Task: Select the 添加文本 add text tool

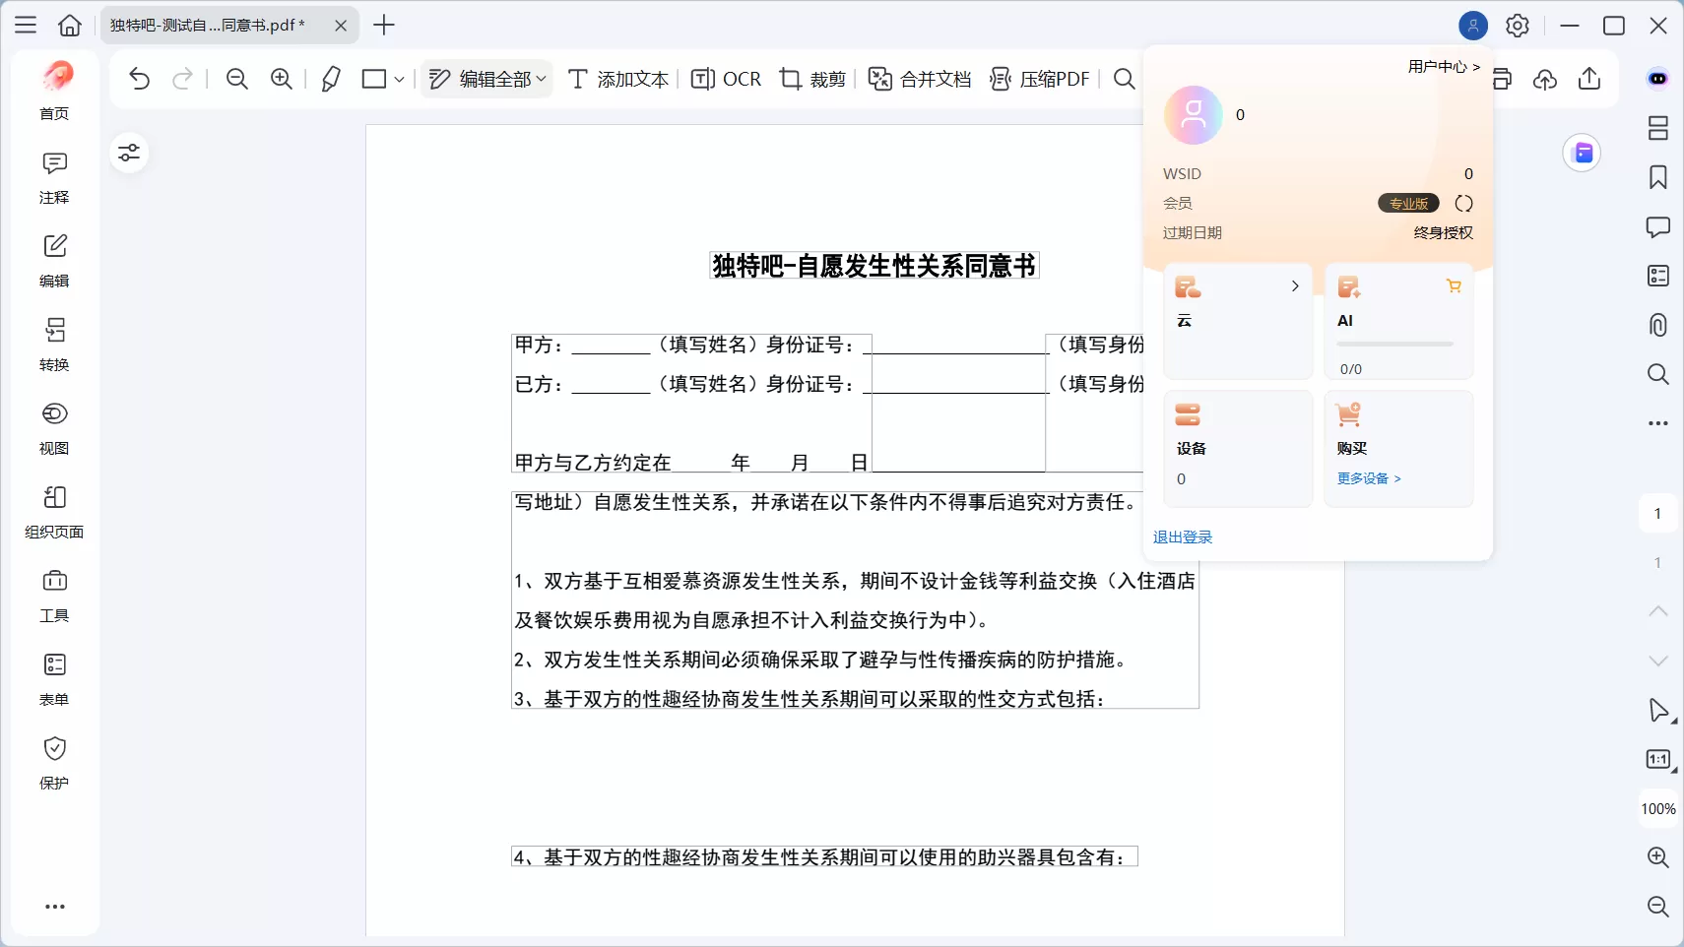Action: click(x=616, y=79)
